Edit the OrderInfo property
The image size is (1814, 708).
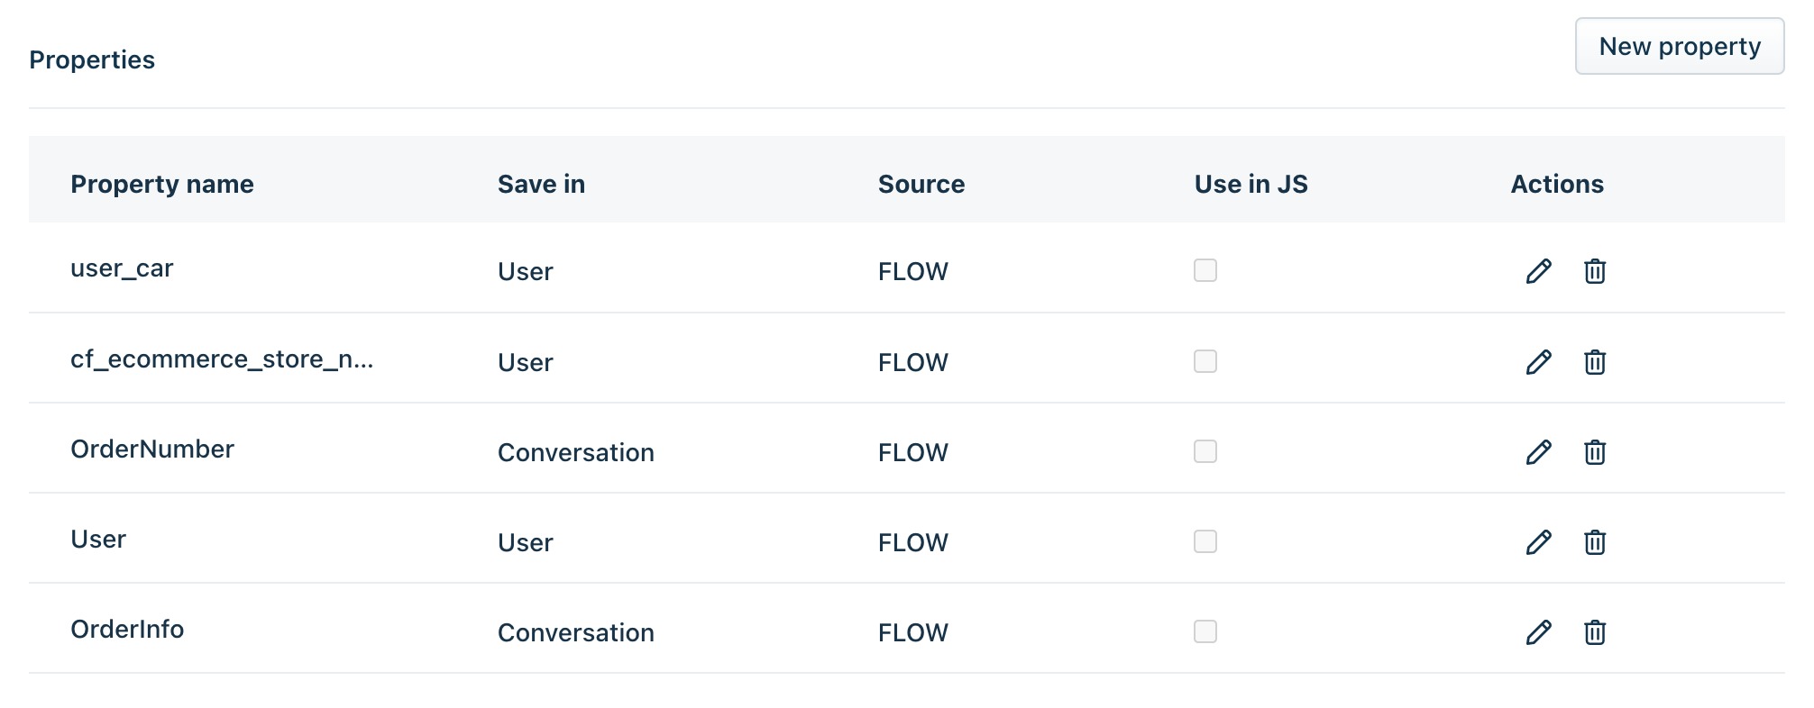(x=1538, y=632)
